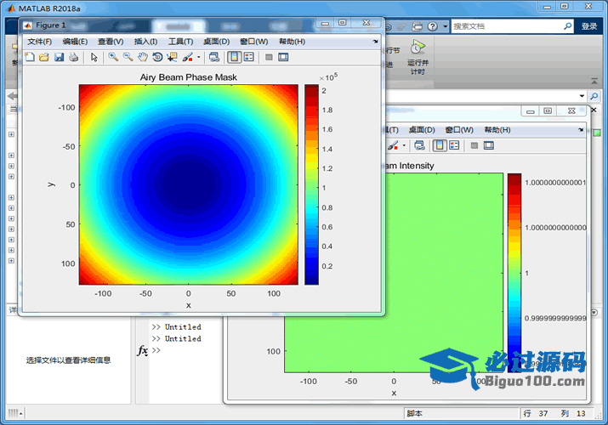The image size is (608, 425).
Task: Expand first tree item in current folder panel
Action: [11, 134]
